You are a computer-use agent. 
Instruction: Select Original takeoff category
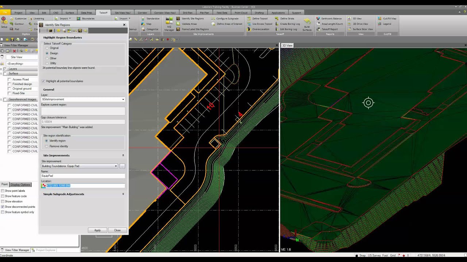pyautogui.click(x=47, y=48)
